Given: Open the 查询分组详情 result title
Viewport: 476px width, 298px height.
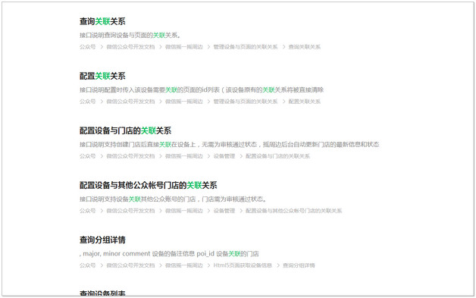Looking at the screenshot, I should (102, 240).
